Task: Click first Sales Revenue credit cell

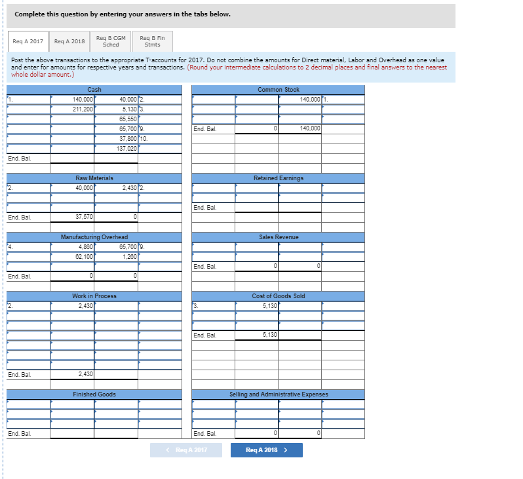Action: (300, 247)
